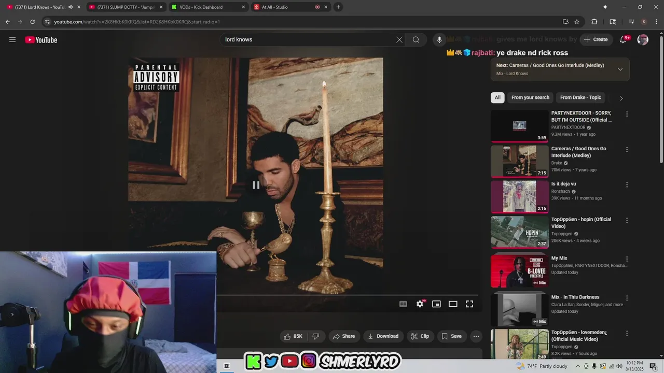664x373 pixels.
Task: Close the SLUMP DOTTY tab
Action: pos(161,7)
